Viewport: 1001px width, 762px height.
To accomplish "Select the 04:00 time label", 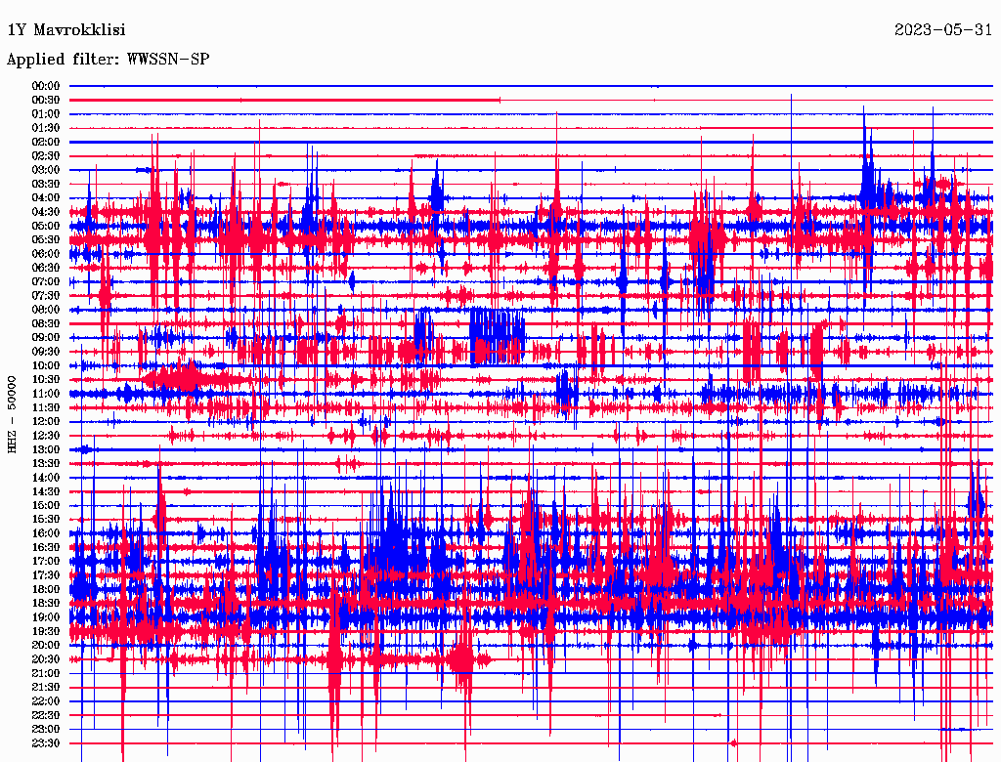I will pyautogui.click(x=45, y=198).
